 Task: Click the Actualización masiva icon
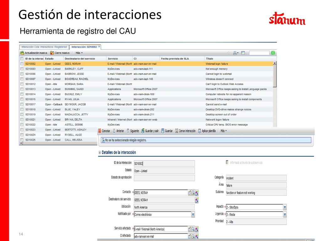click(x=22, y=53)
